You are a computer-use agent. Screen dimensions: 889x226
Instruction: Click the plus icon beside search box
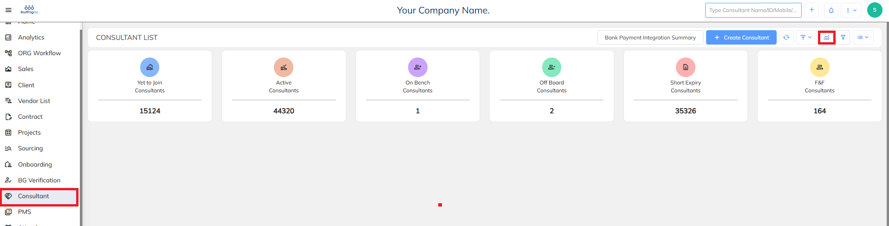click(x=811, y=10)
